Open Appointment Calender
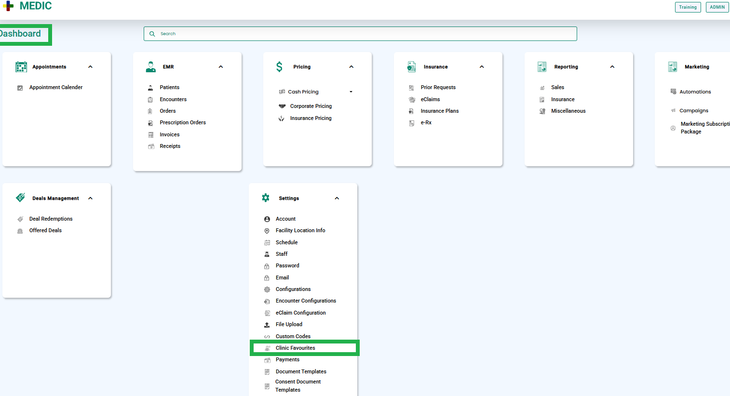The width and height of the screenshot is (730, 396). click(x=56, y=87)
